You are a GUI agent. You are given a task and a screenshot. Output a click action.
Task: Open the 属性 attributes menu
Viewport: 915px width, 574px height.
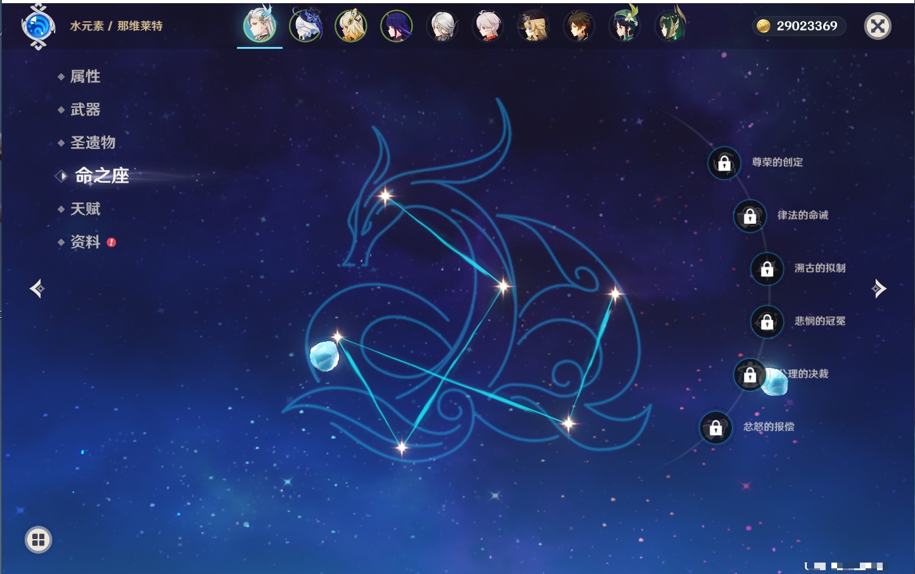(85, 77)
